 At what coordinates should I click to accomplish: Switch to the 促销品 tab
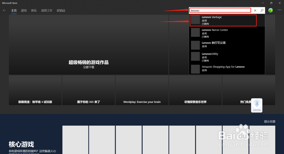pos(61,10)
